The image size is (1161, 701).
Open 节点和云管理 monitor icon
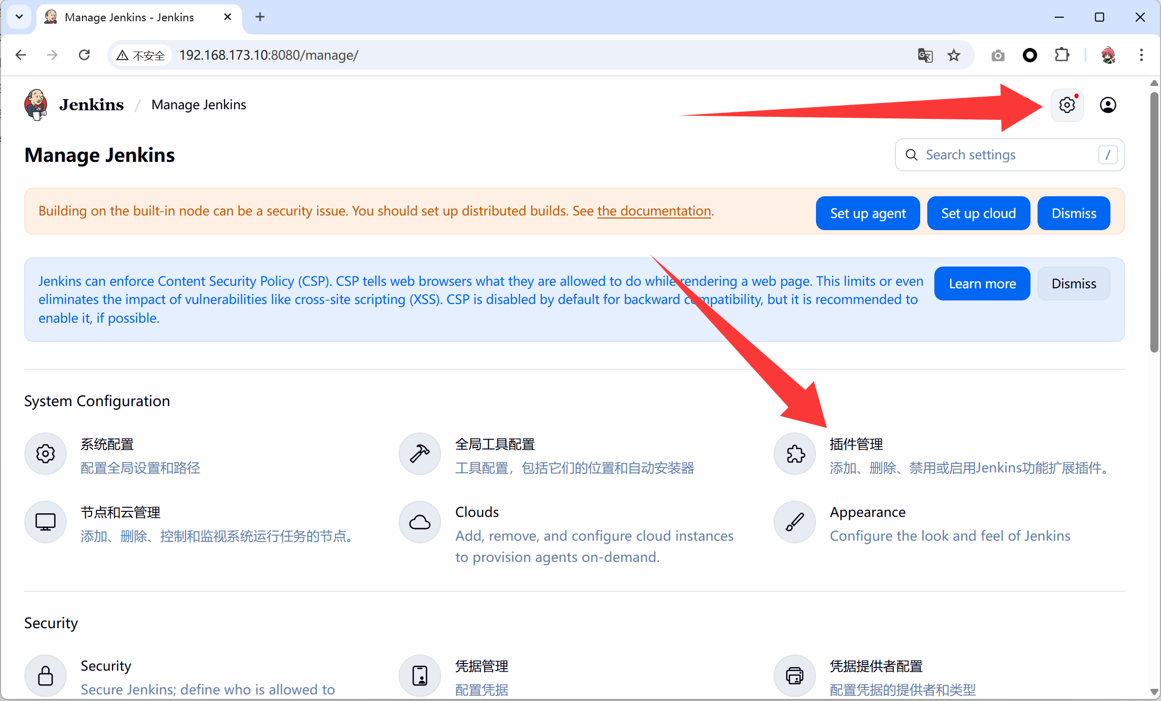pos(46,522)
